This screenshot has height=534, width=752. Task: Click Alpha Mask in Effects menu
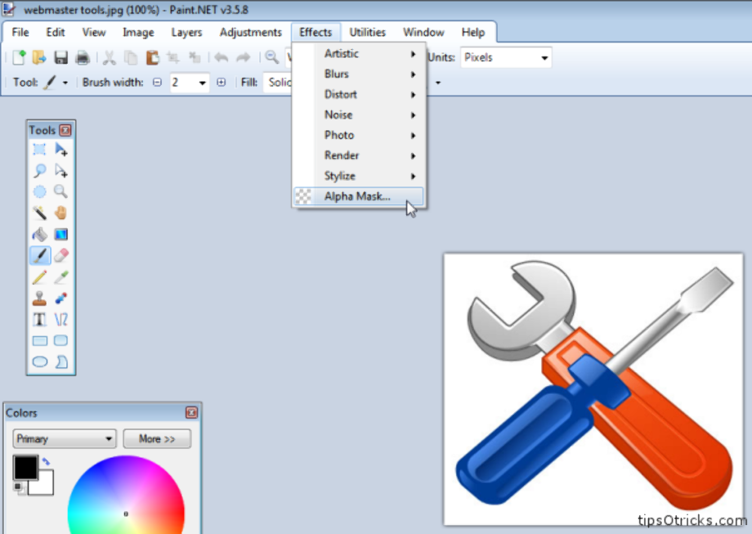357,196
